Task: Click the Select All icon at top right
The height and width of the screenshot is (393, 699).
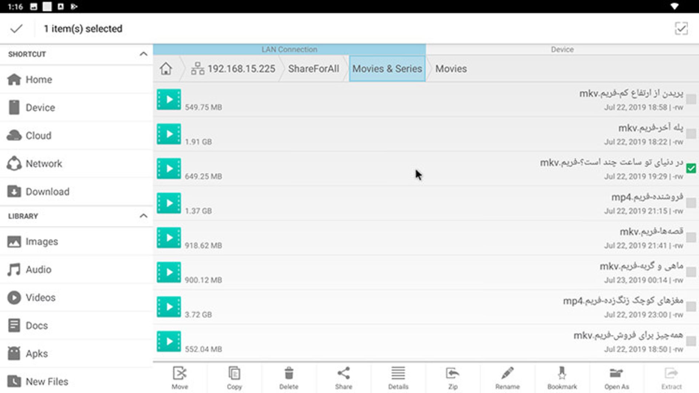Action: 681,28
